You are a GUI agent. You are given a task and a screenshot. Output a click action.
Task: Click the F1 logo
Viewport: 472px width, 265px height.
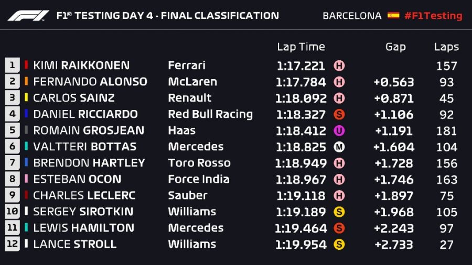coord(28,16)
